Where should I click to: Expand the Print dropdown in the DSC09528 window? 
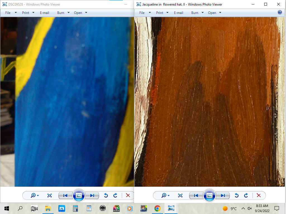click(33, 13)
